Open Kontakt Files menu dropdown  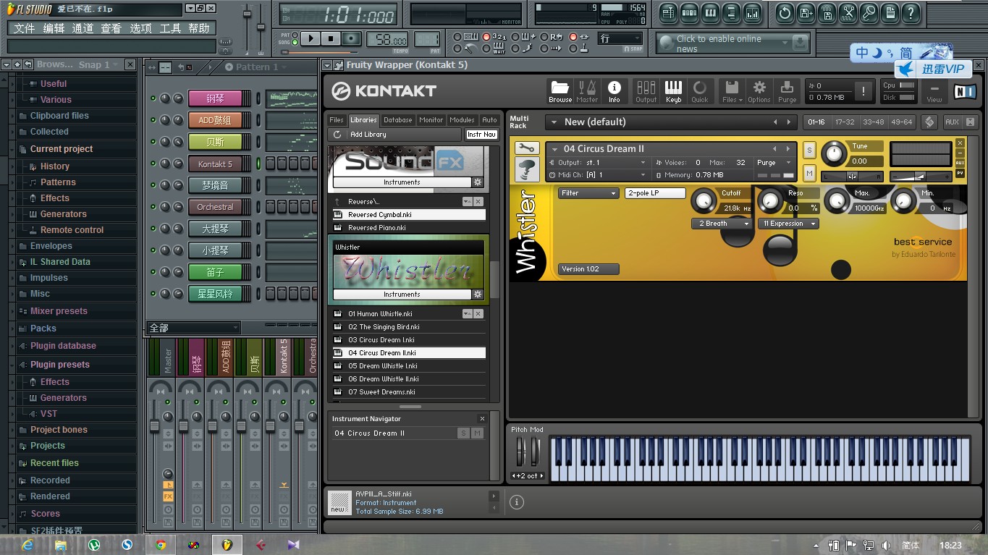[732, 91]
